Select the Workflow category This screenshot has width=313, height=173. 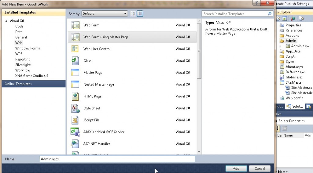[x=23, y=70]
